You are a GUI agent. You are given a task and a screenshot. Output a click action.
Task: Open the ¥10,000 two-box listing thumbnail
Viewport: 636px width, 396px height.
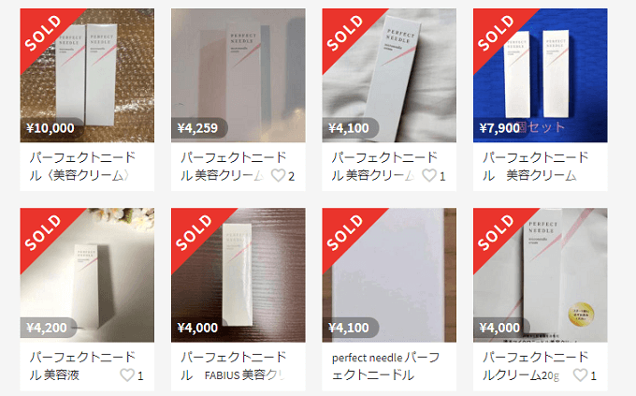[87, 76]
